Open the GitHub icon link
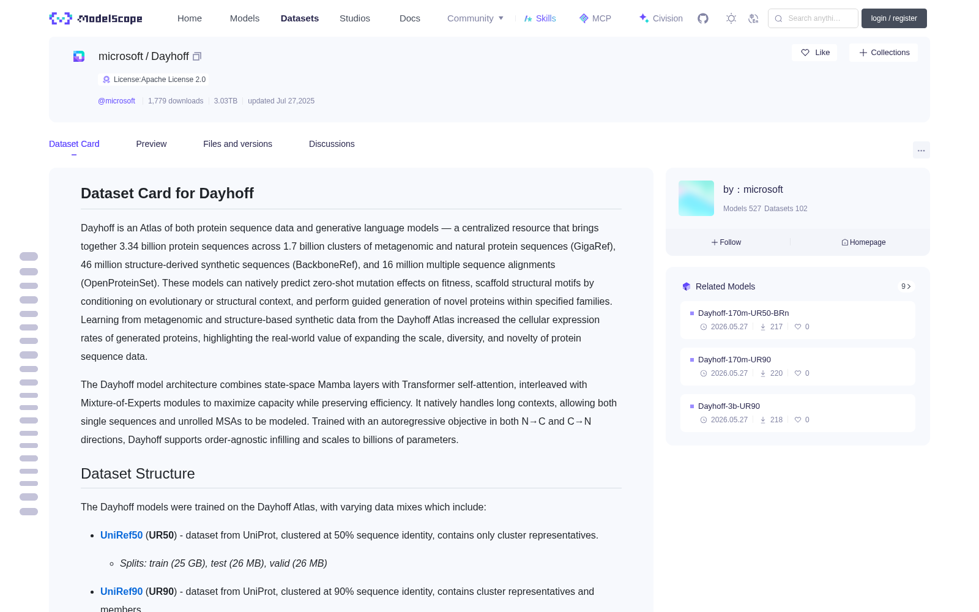 pyautogui.click(x=703, y=18)
